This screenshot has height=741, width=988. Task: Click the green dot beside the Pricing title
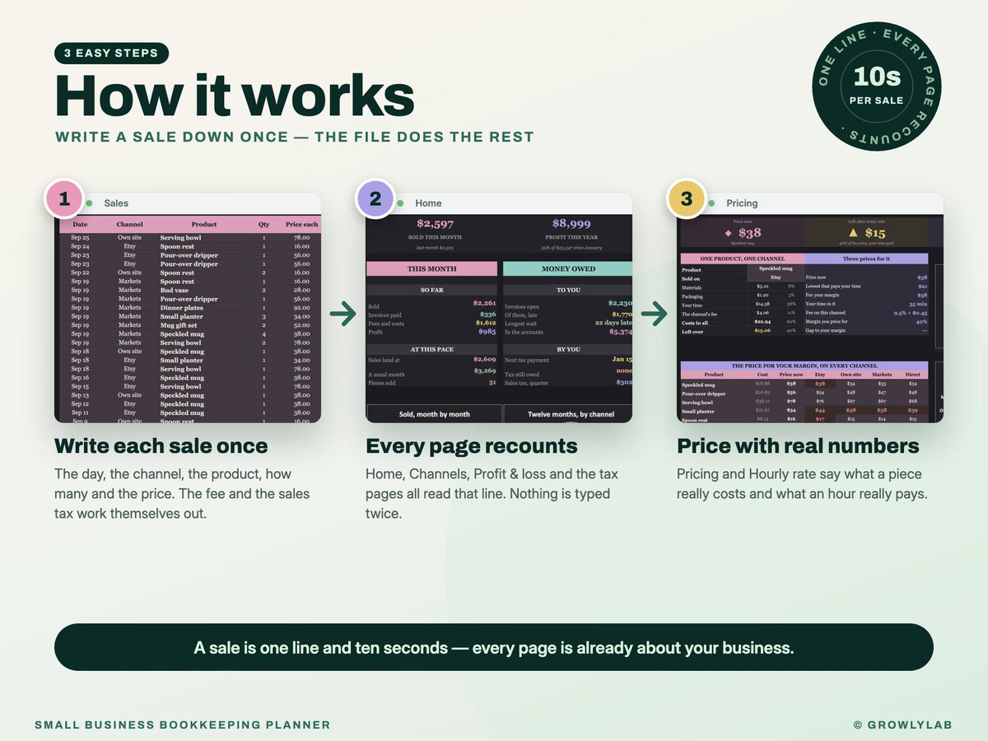711,203
